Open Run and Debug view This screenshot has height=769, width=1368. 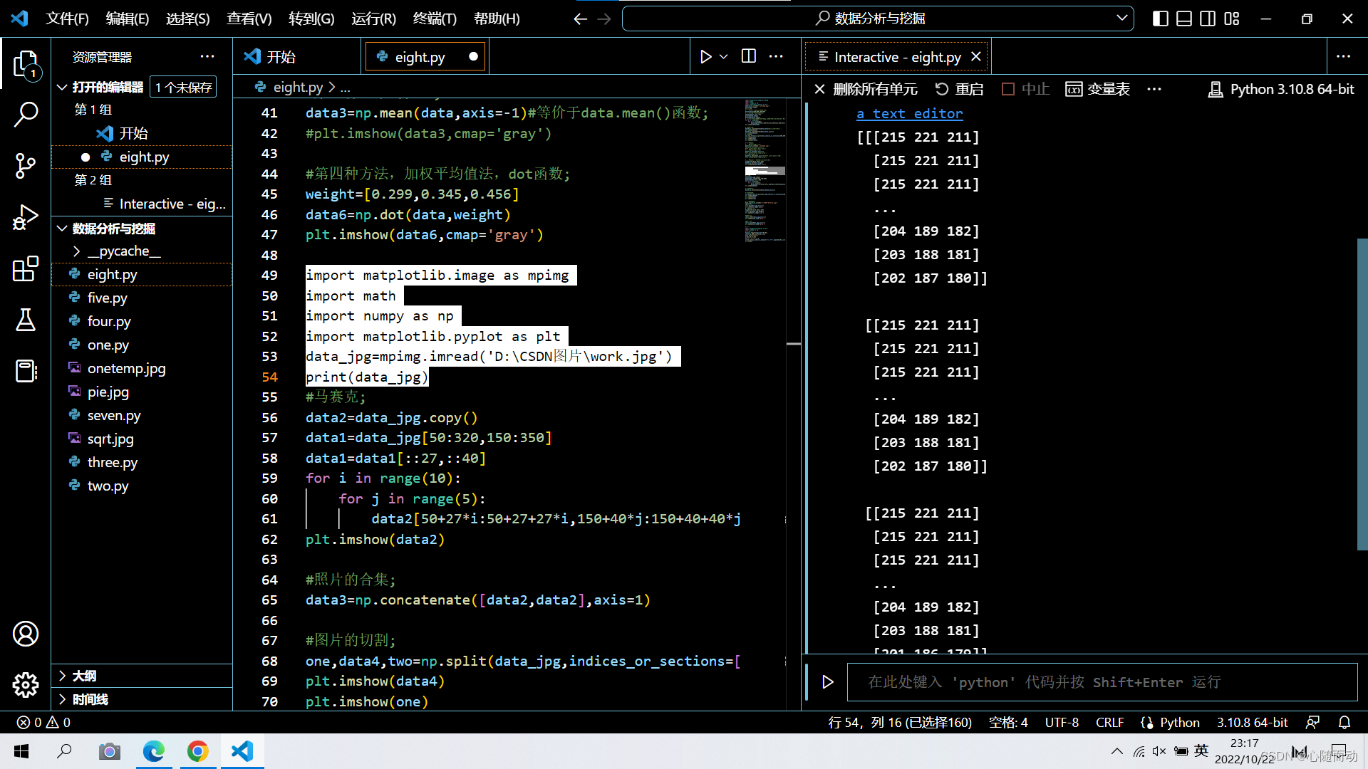pos(26,217)
